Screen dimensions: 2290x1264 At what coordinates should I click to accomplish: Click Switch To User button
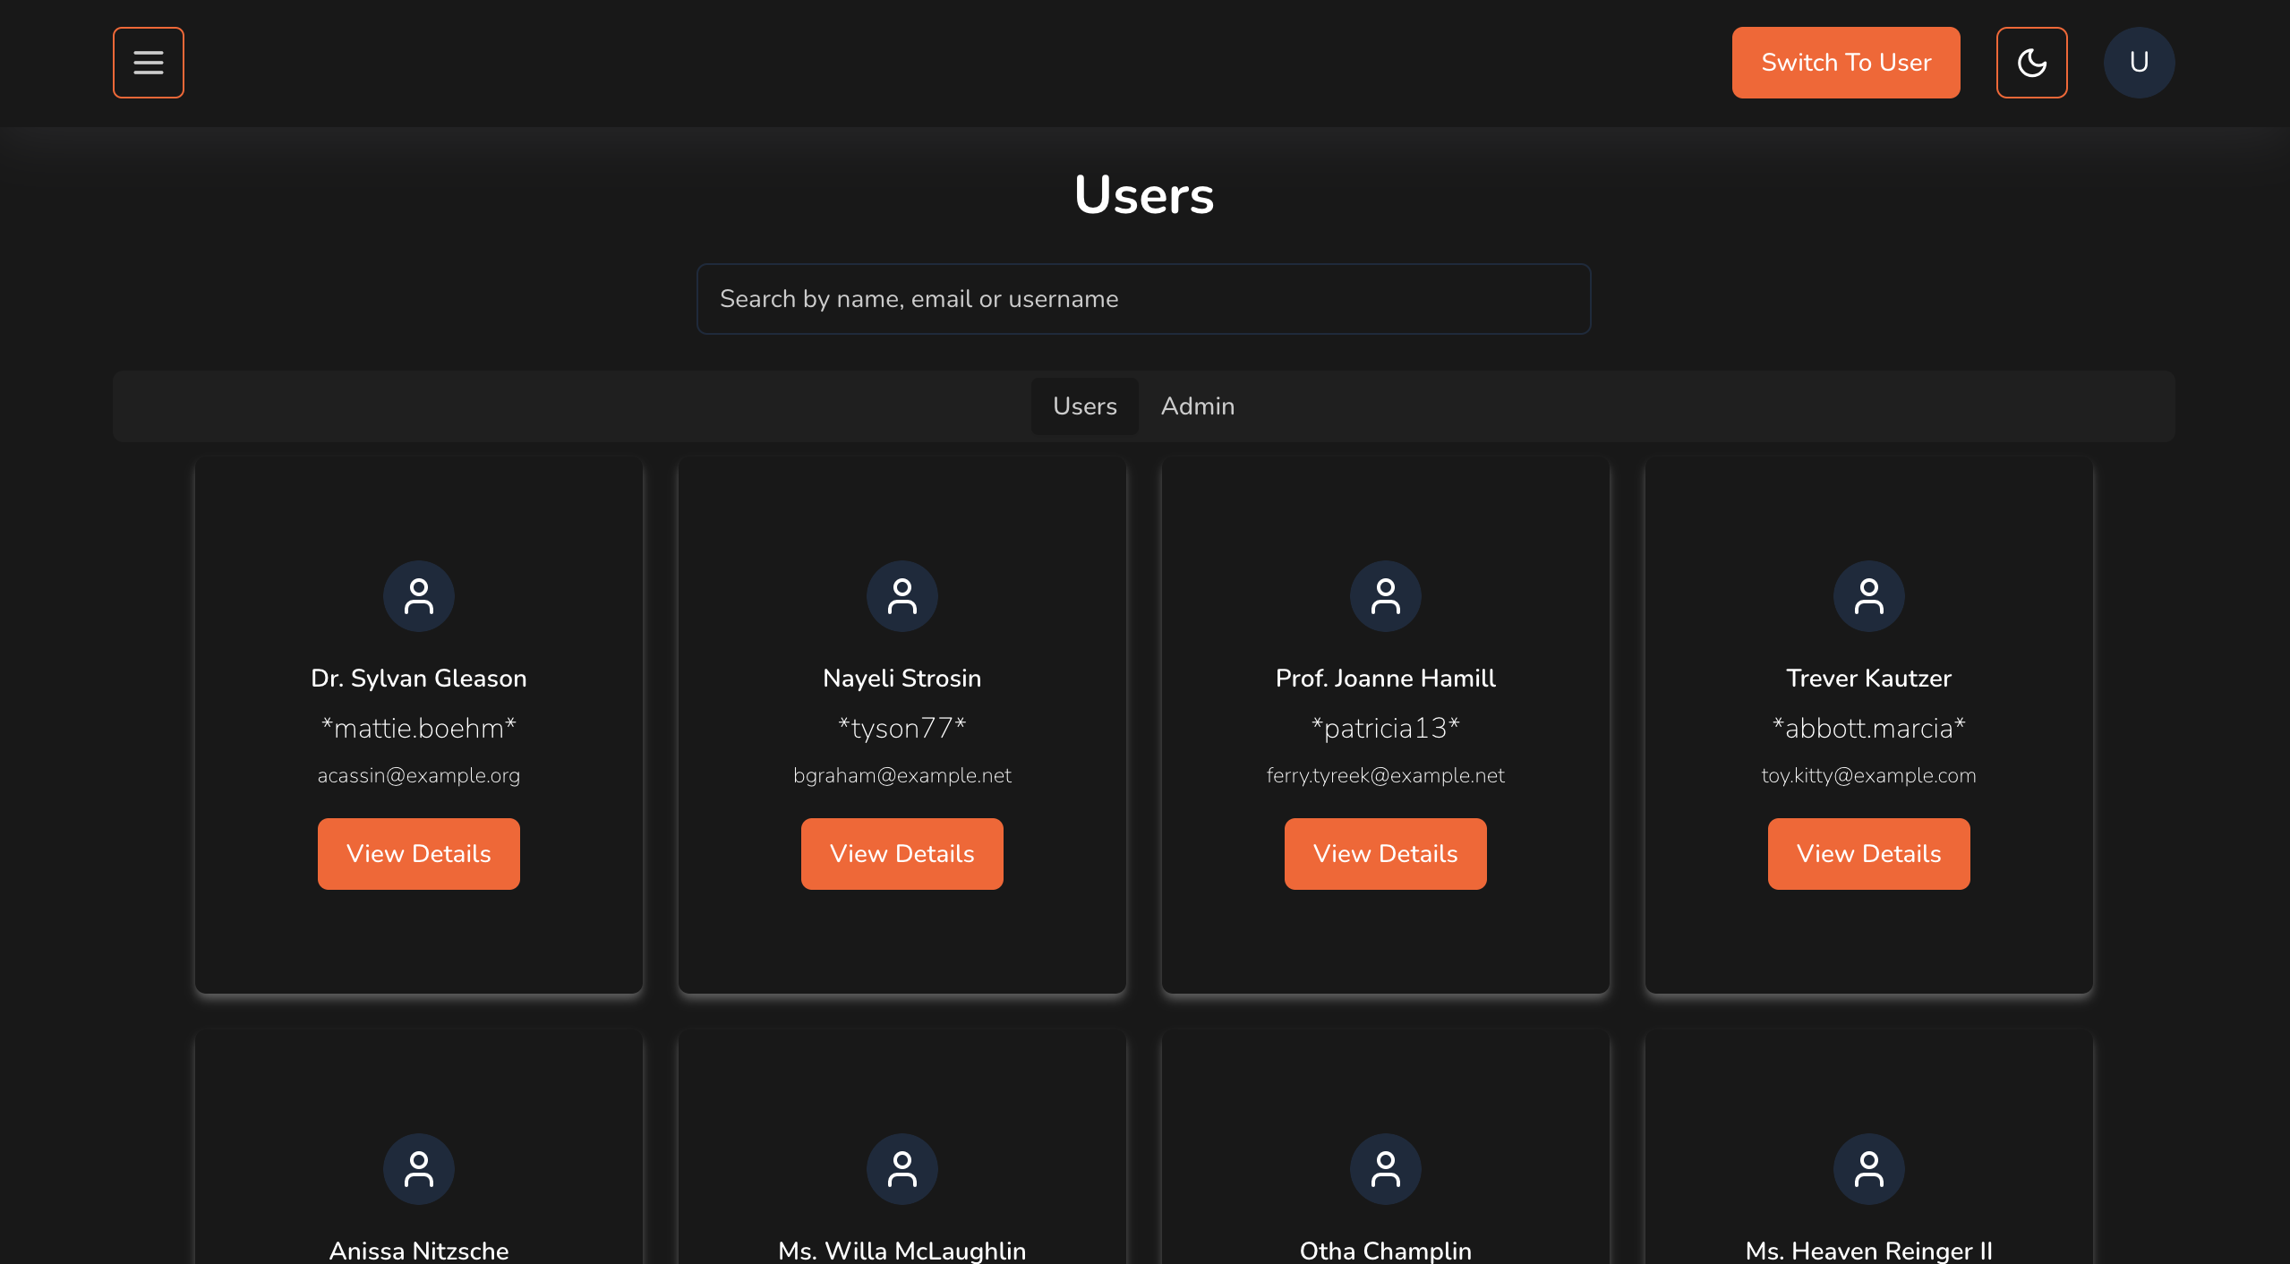pos(1845,62)
